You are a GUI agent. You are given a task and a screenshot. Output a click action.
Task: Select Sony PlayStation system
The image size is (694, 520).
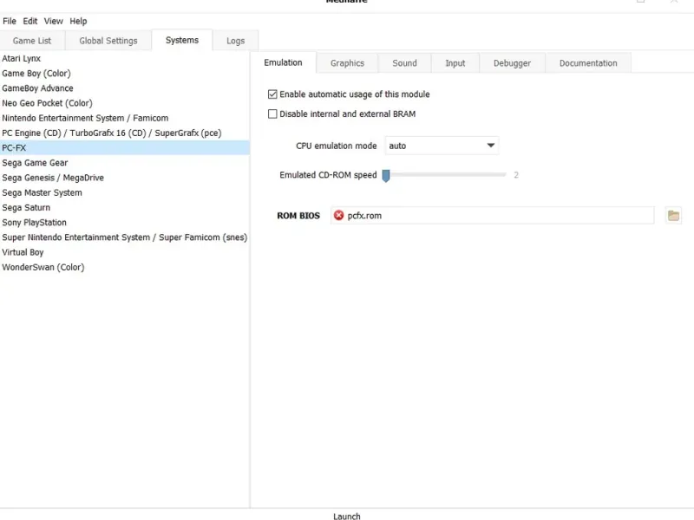[x=124, y=223]
